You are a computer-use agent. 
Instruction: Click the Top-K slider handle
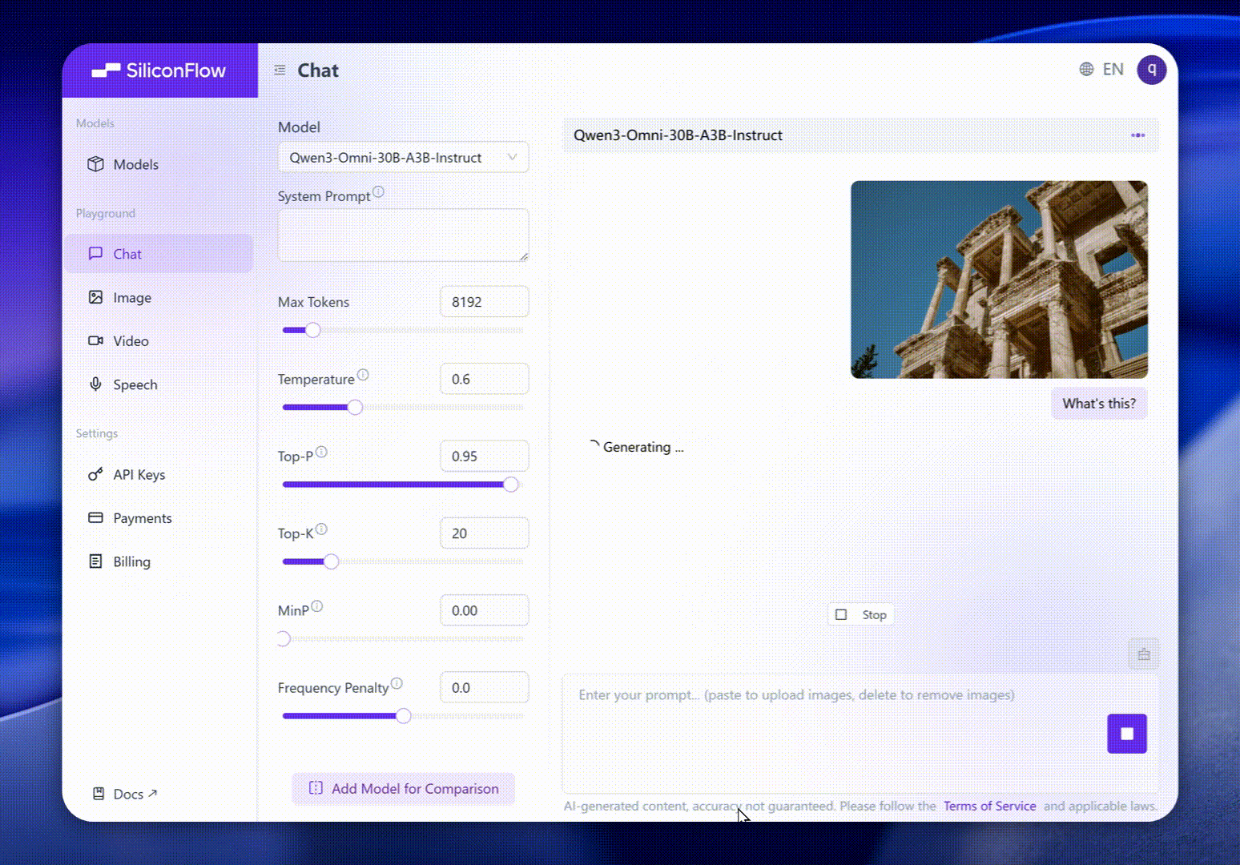tap(331, 561)
